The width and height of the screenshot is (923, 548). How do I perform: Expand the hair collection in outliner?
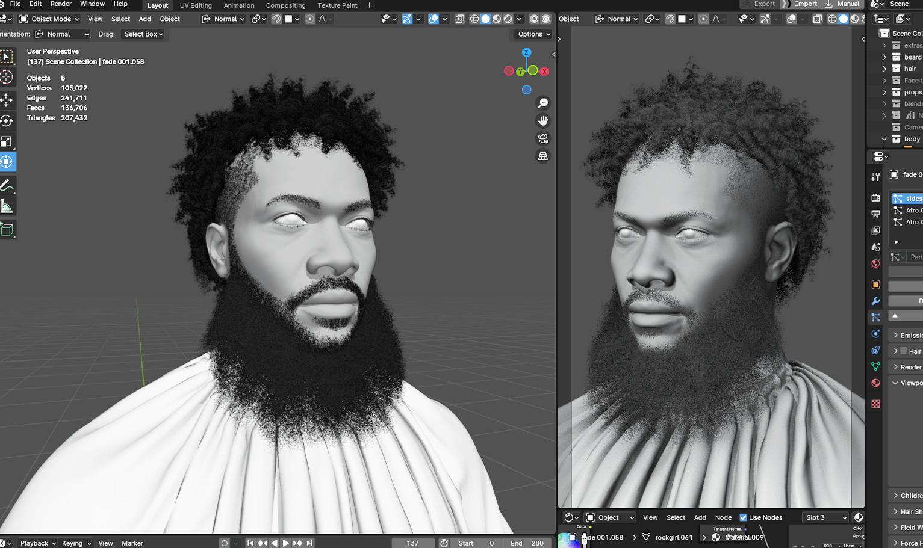(x=884, y=69)
